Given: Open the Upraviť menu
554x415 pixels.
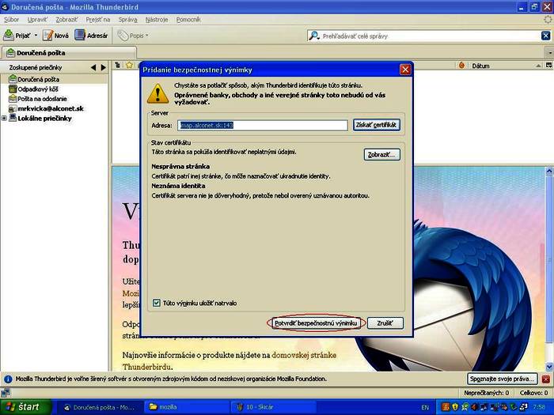Looking at the screenshot, I should (37, 20).
